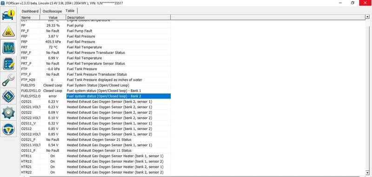Select the FUELSYS2.O error row
This screenshot has height=177, width=372.
(96, 96)
